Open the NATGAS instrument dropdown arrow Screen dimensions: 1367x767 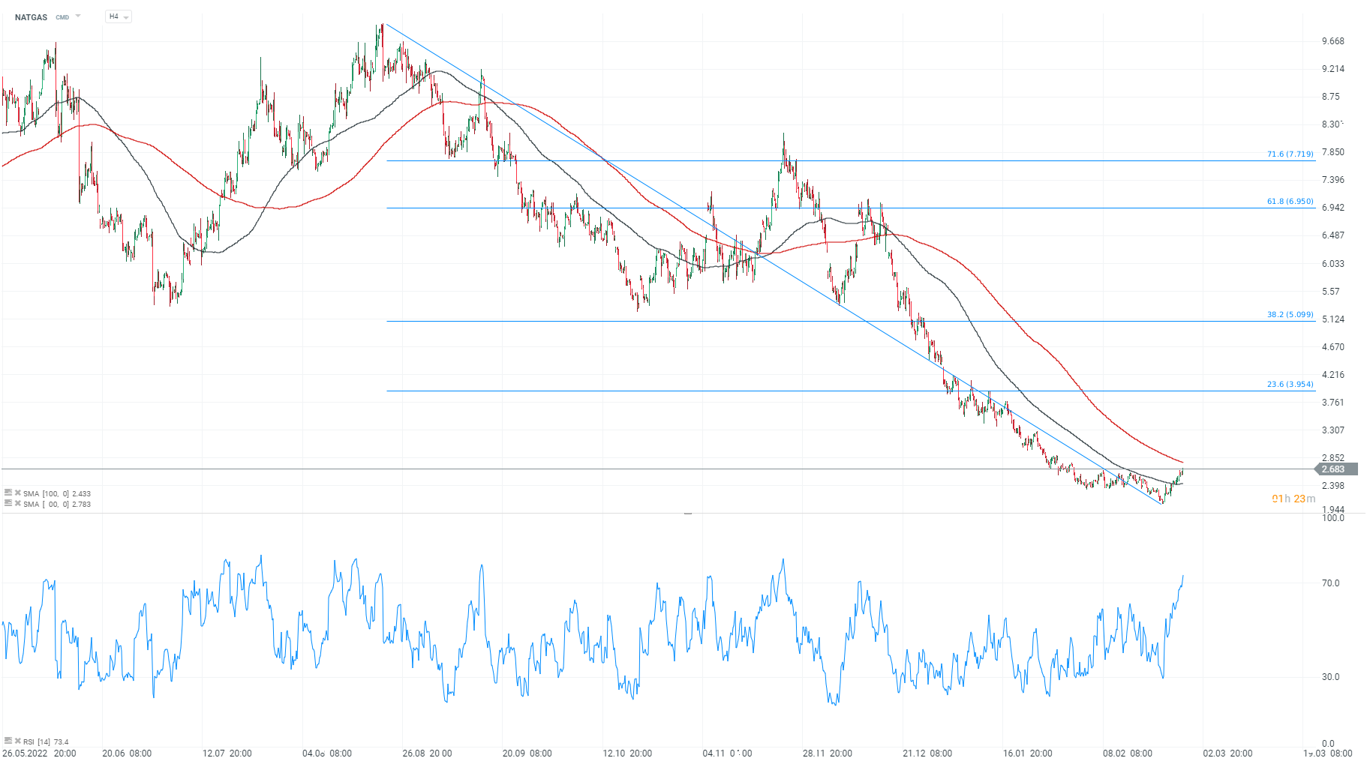(78, 16)
